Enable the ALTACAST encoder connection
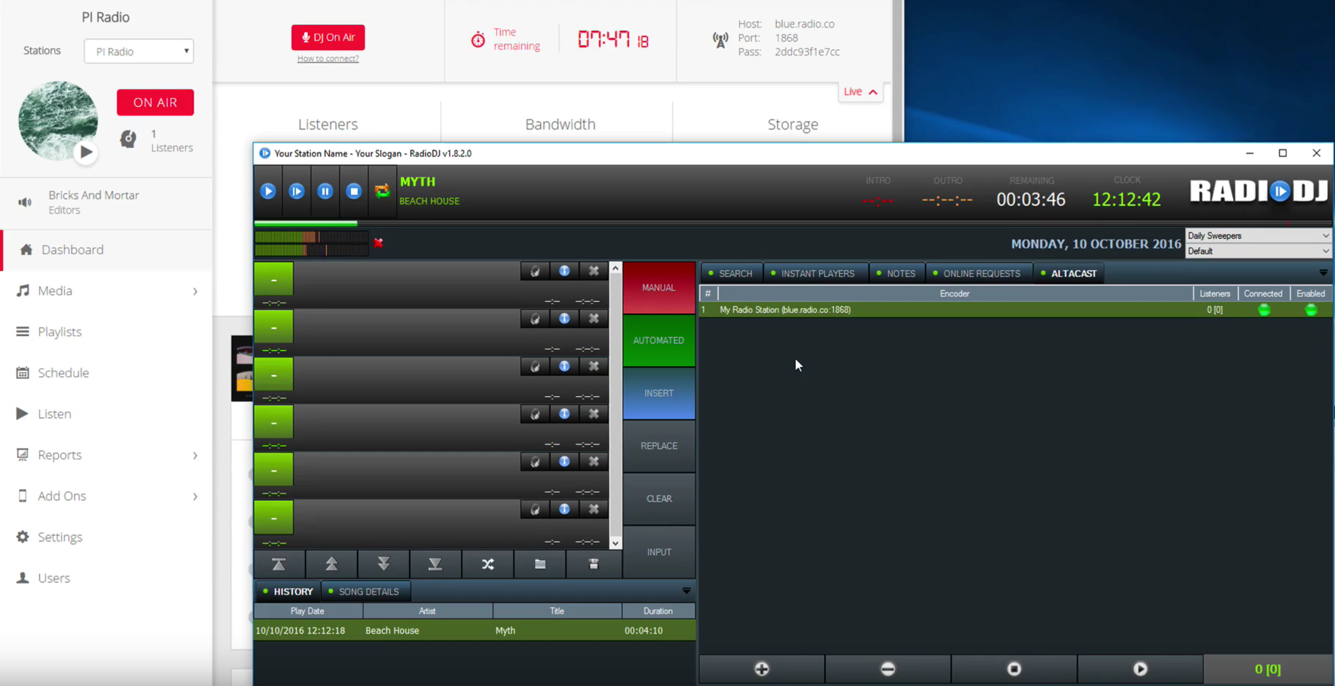 [x=1310, y=309]
